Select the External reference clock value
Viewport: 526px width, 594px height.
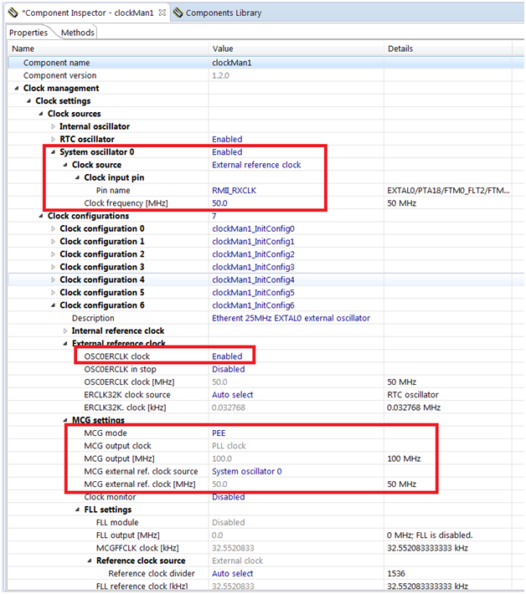256,165
